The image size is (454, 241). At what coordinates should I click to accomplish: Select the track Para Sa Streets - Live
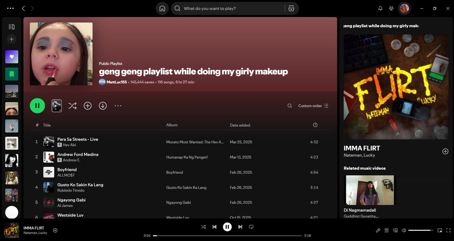coord(78,139)
